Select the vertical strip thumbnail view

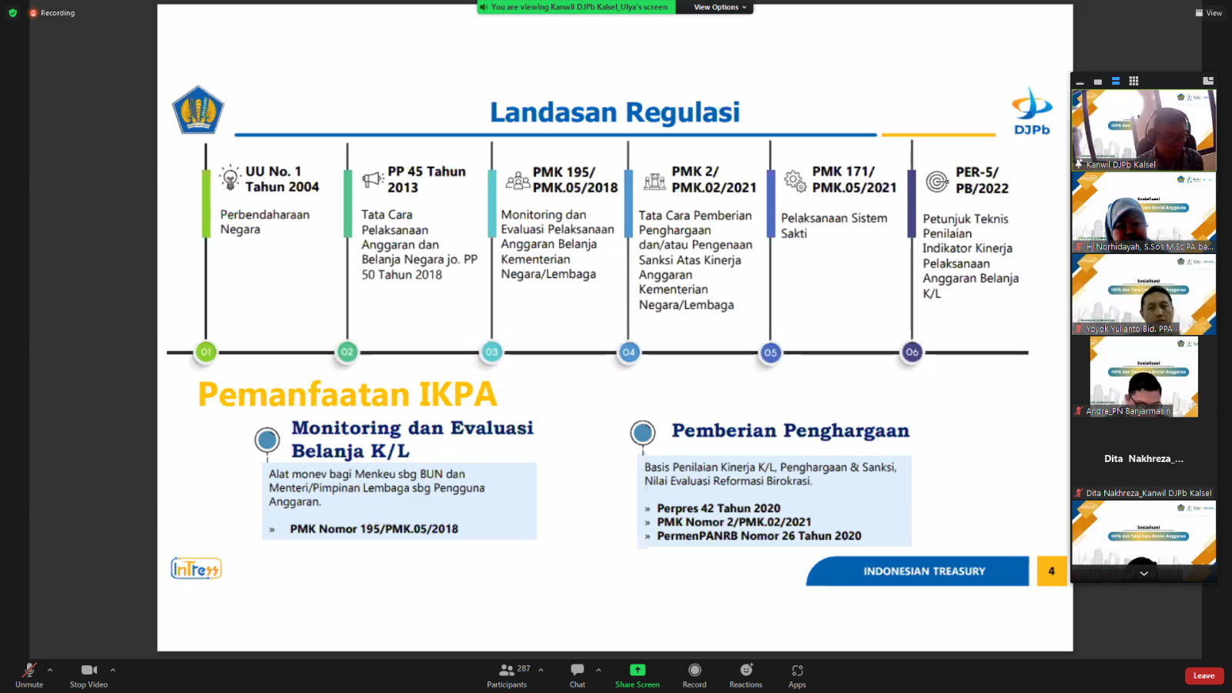[x=1115, y=81]
